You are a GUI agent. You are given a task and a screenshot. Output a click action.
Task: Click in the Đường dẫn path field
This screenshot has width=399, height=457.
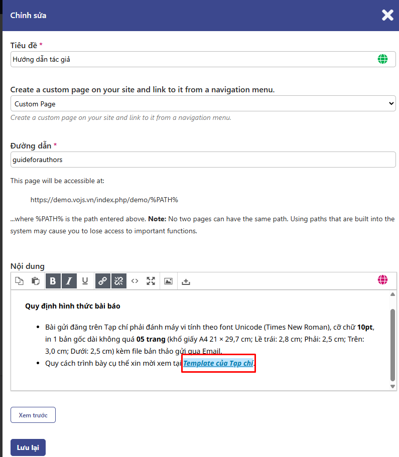click(x=203, y=160)
